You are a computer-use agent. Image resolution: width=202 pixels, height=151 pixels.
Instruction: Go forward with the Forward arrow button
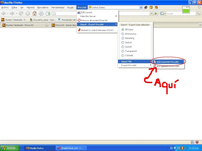pos(12,13)
